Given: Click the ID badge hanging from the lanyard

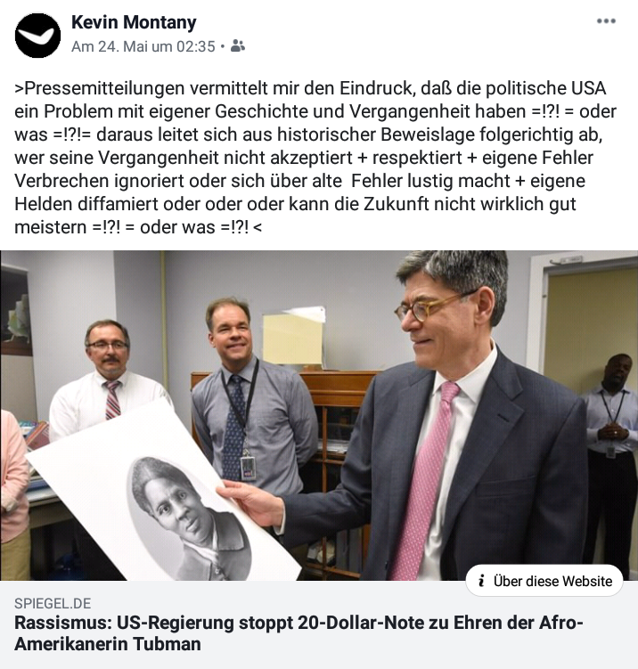Looking at the screenshot, I should coord(248,467).
